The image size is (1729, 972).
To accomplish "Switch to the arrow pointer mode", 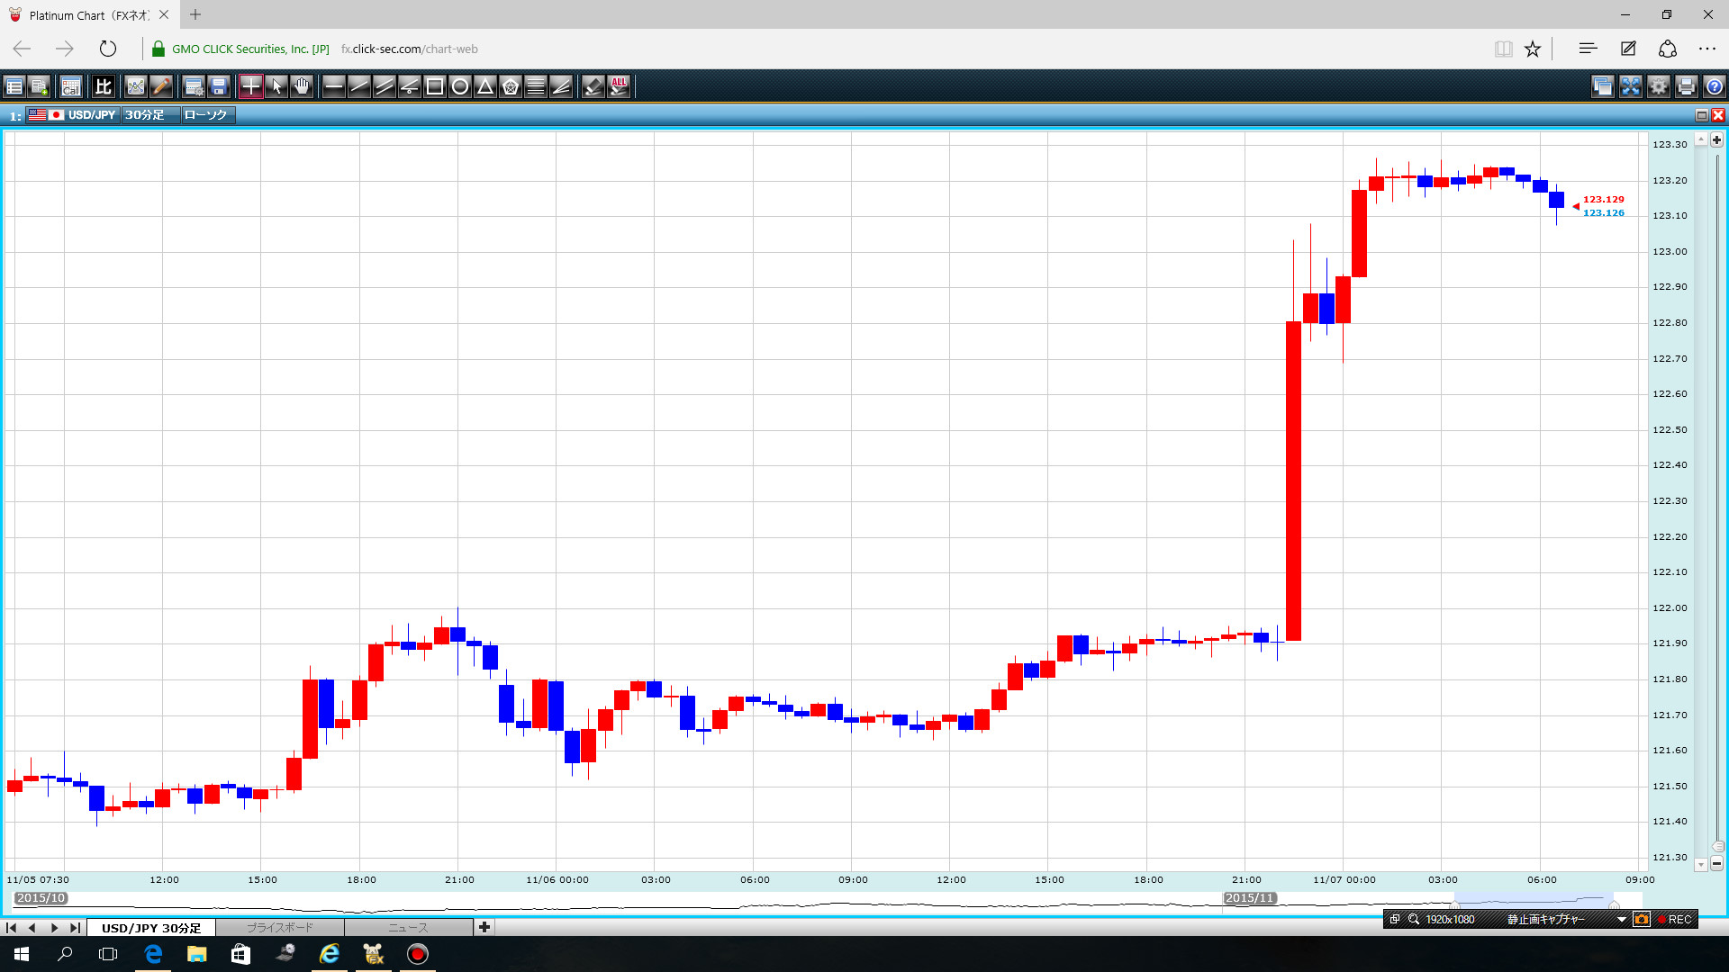I will [x=276, y=86].
